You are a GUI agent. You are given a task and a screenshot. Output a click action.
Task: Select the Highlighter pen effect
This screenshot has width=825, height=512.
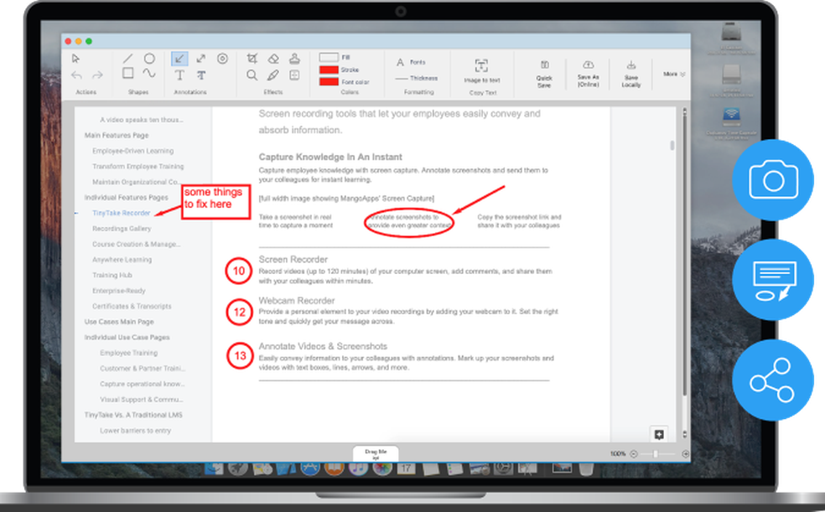click(x=274, y=74)
